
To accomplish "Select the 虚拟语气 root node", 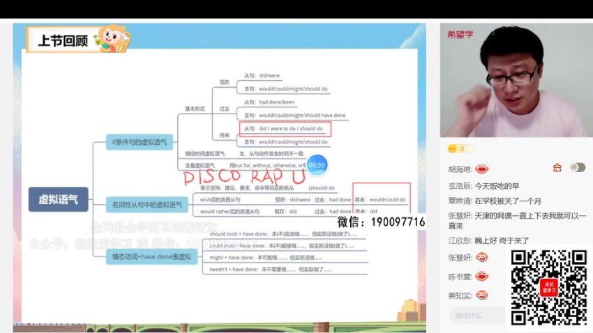I will tap(58, 199).
